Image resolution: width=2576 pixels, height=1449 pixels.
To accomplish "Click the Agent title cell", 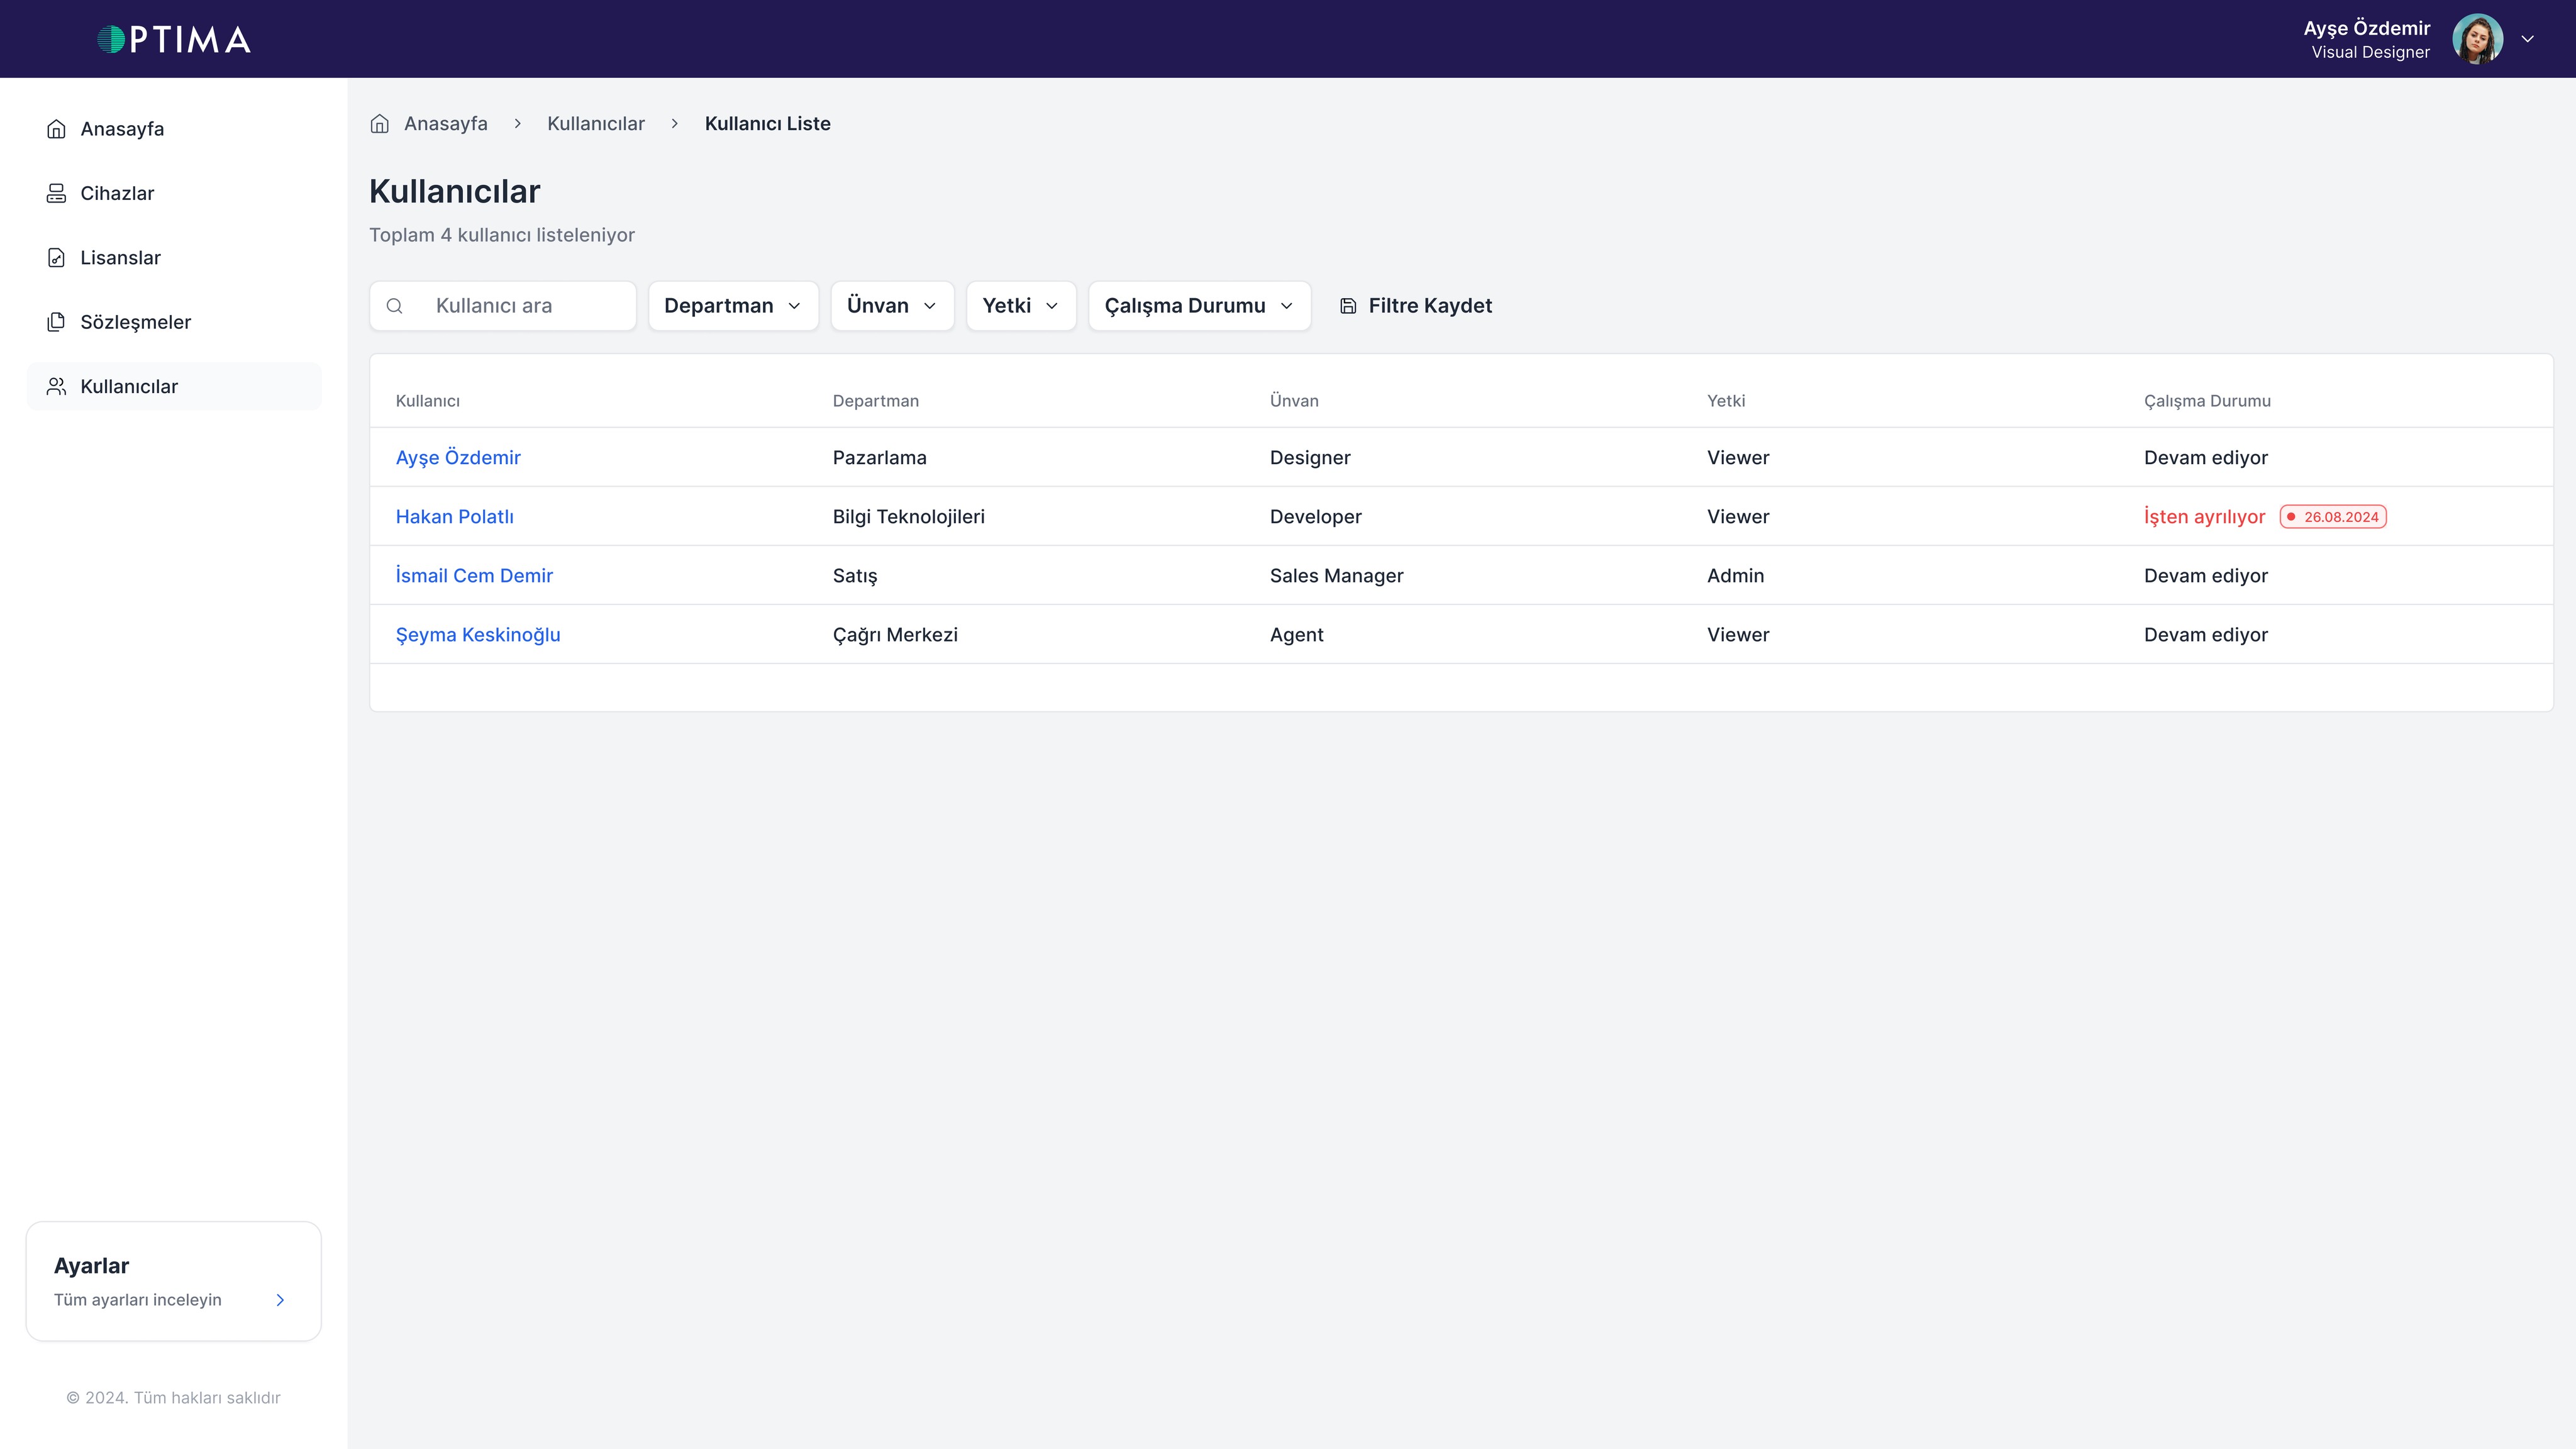I will click(x=1297, y=634).
